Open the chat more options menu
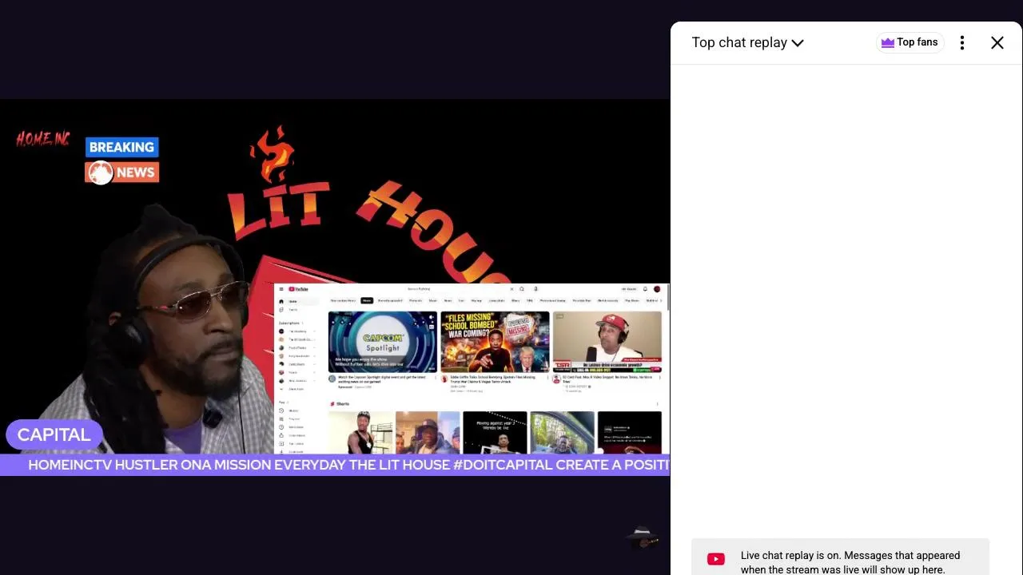This screenshot has height=575, width=1023. coord(962,43)
